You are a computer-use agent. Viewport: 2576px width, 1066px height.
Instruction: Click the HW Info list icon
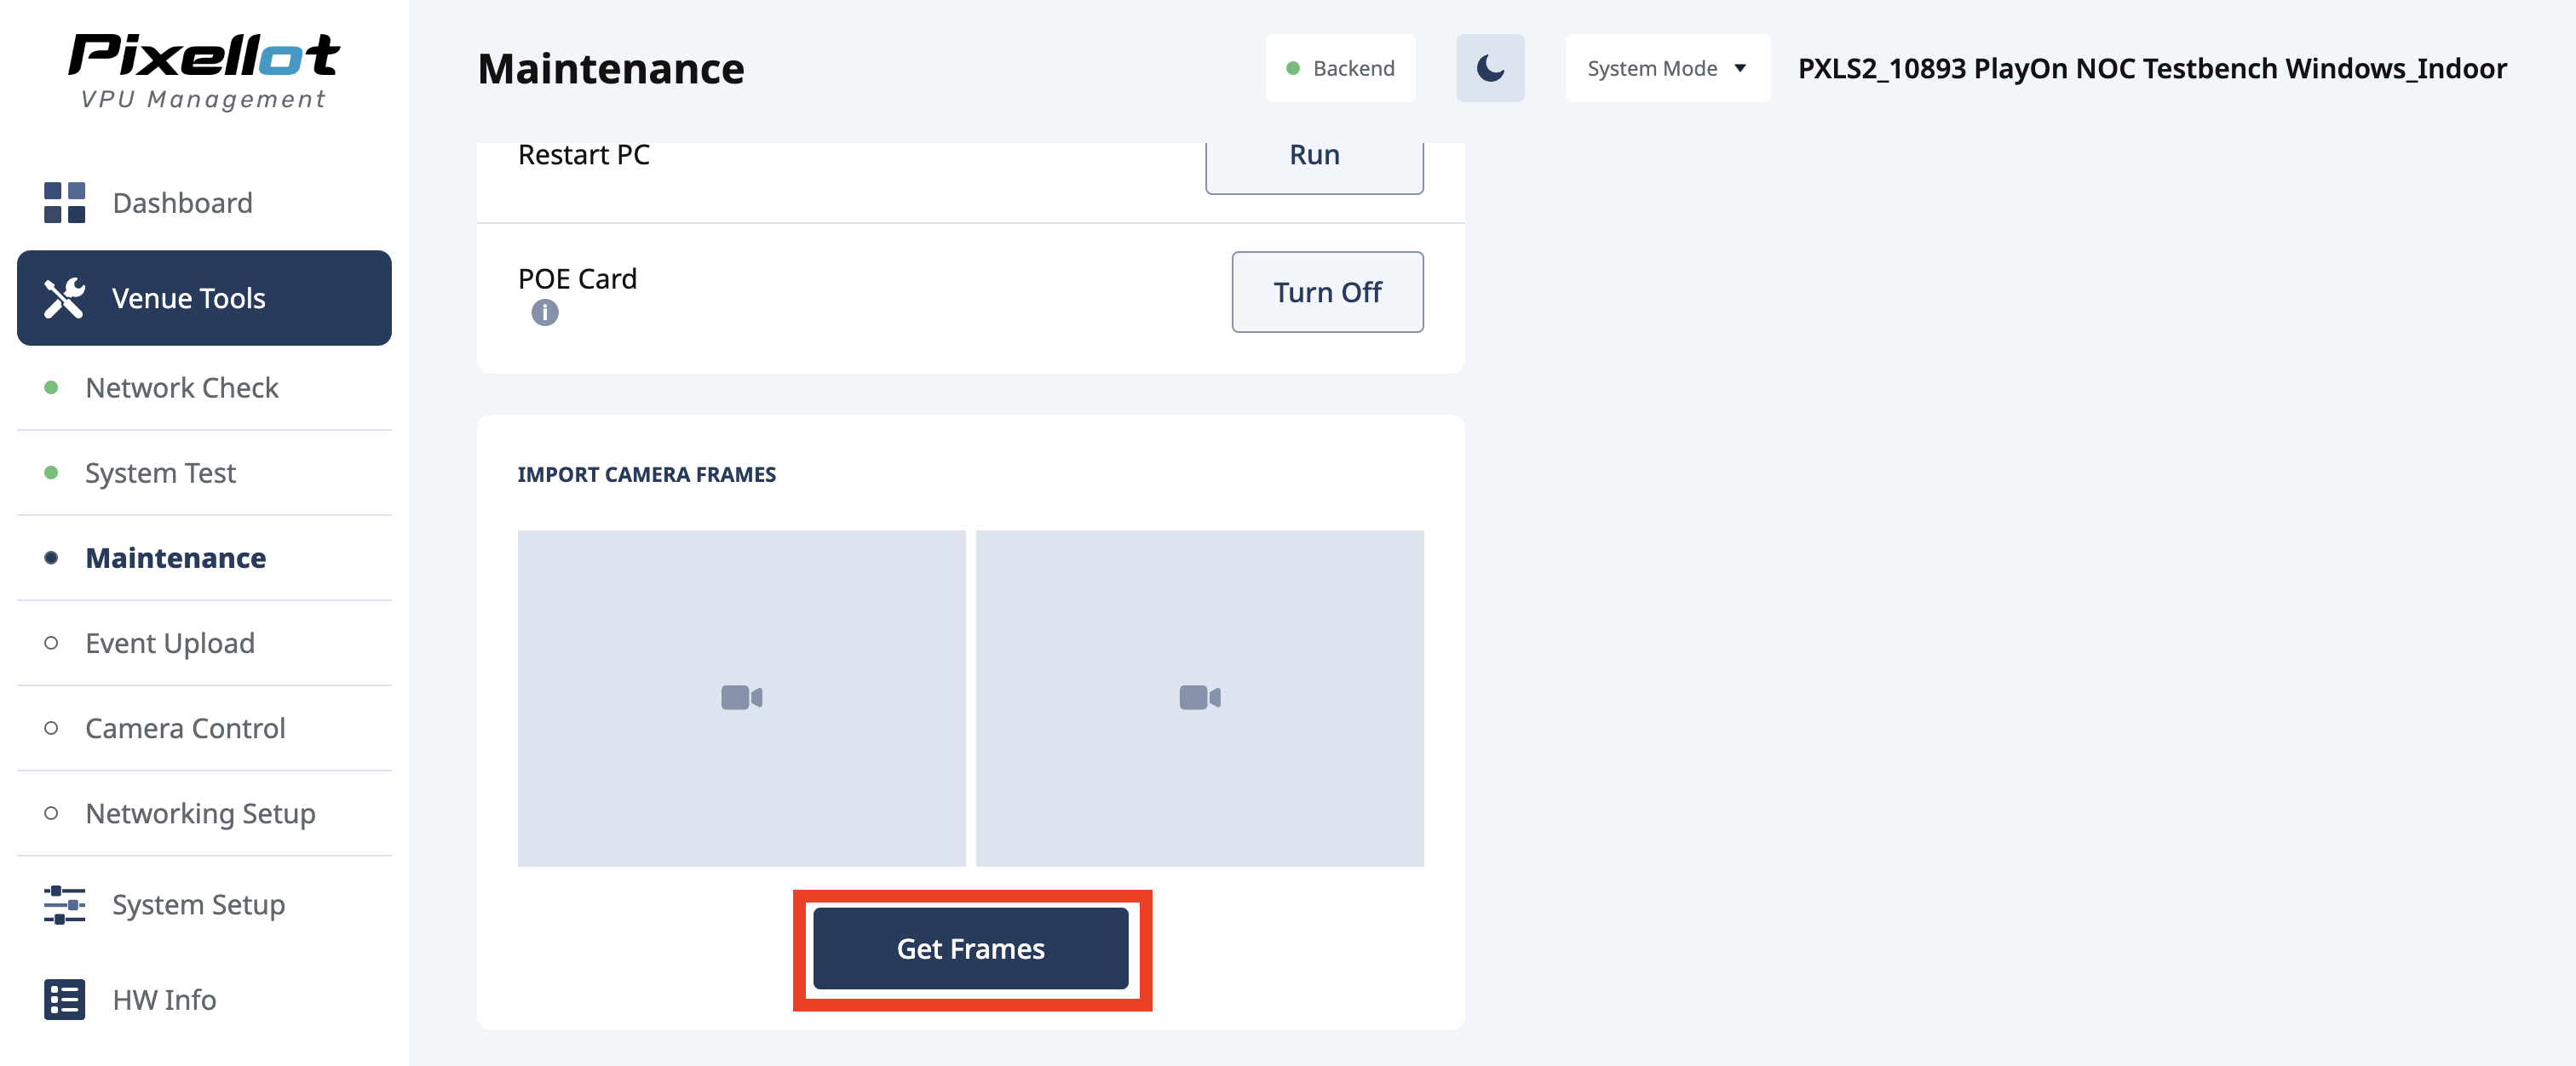tap(64, 999)
